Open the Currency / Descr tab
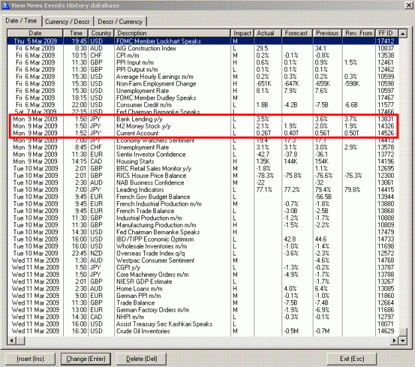Viewport: 415px width, 367px height. [x=67, y=22]
